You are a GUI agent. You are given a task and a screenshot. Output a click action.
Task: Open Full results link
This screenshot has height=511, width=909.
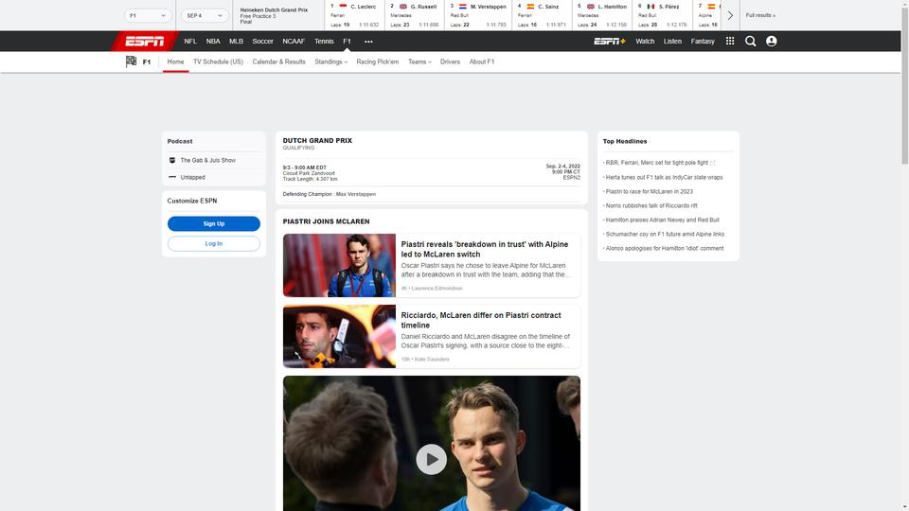pos(760,16)
